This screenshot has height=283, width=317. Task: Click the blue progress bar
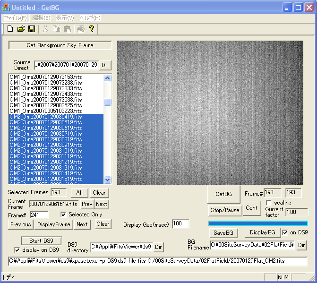258,223
